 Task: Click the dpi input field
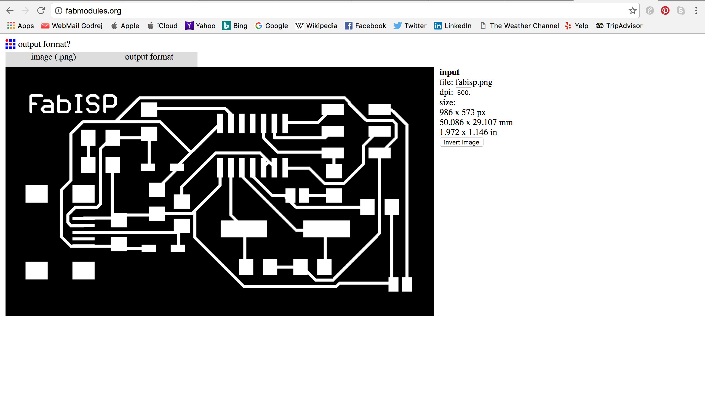click(x=463, y=93)
